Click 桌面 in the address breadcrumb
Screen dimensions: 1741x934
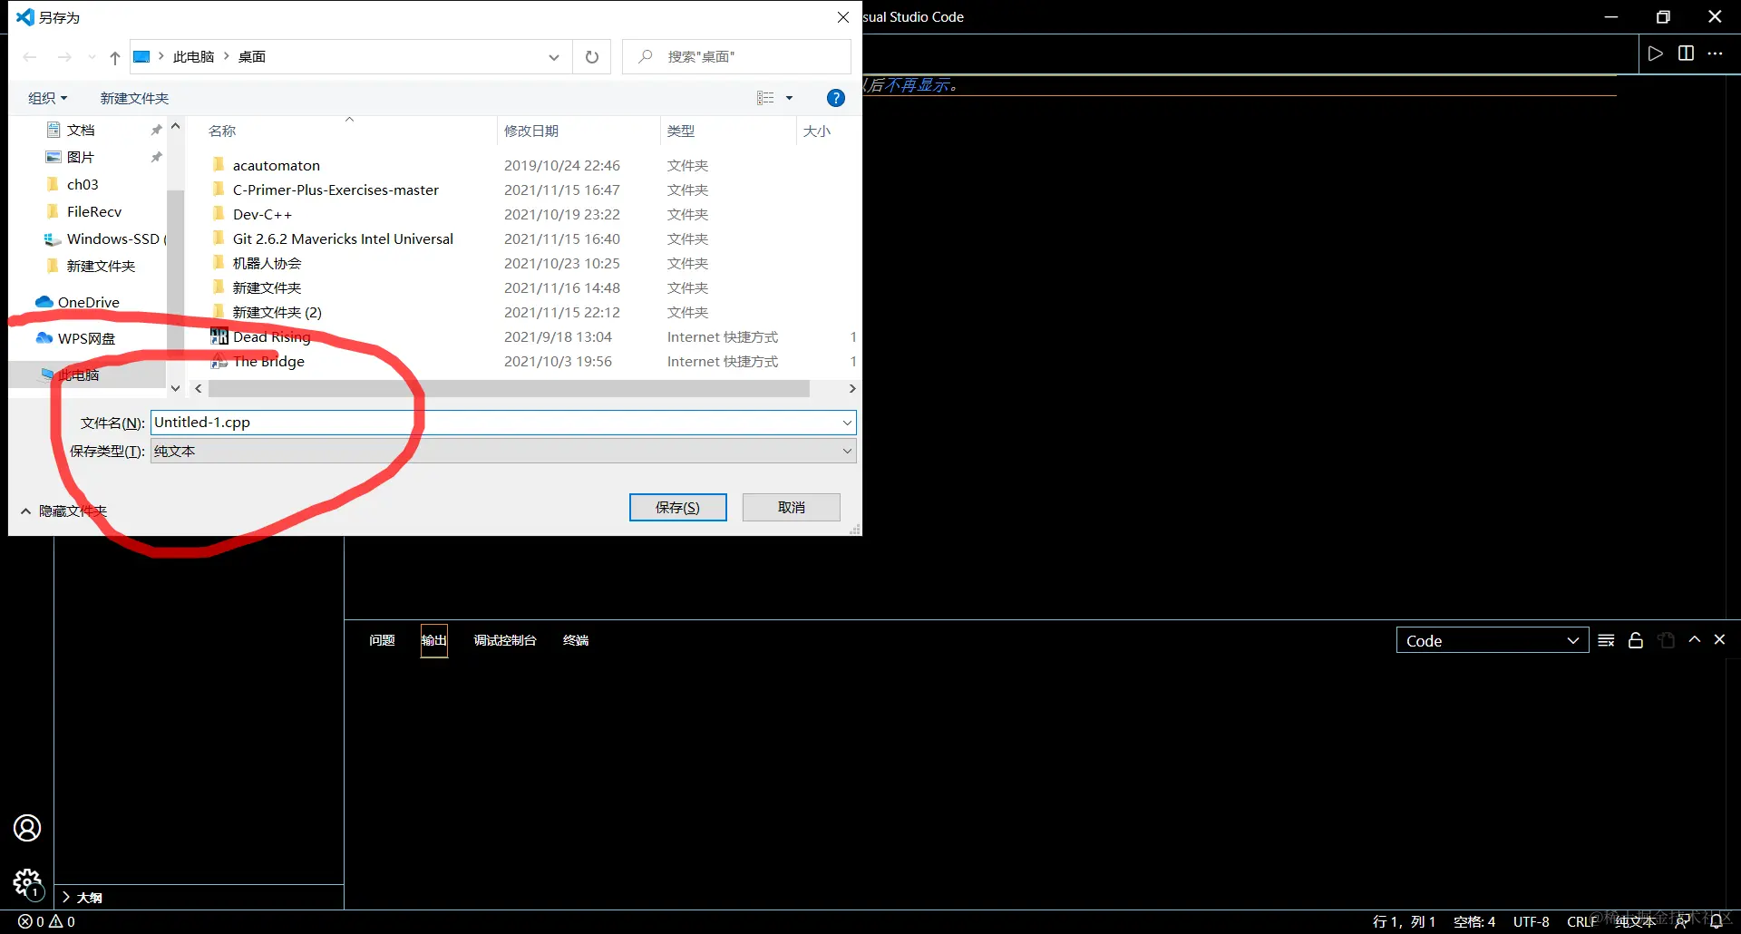point(252,57)
